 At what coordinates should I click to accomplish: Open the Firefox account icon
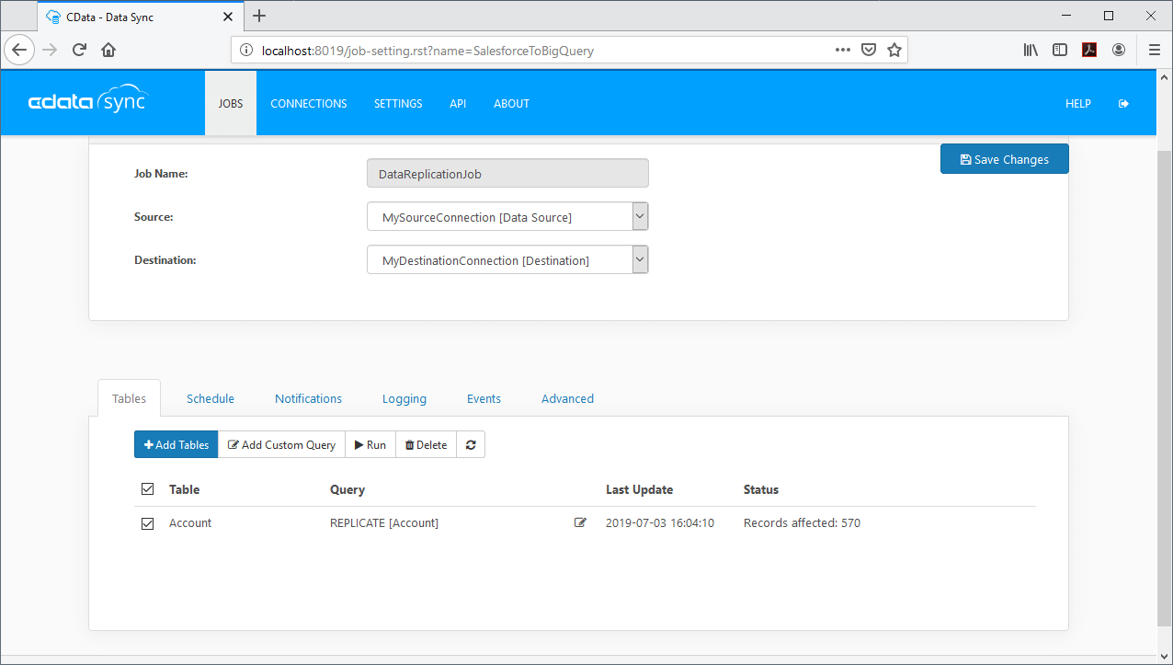(x=1119, y=51)
